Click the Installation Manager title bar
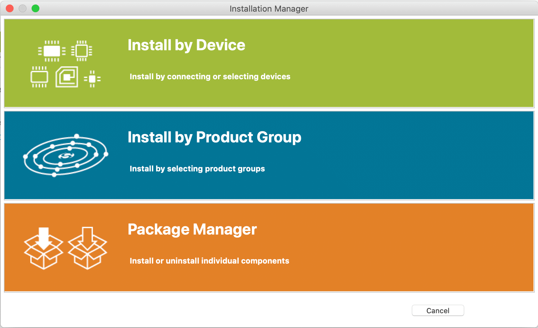This screenshot has width=538, height=328. 269,8
